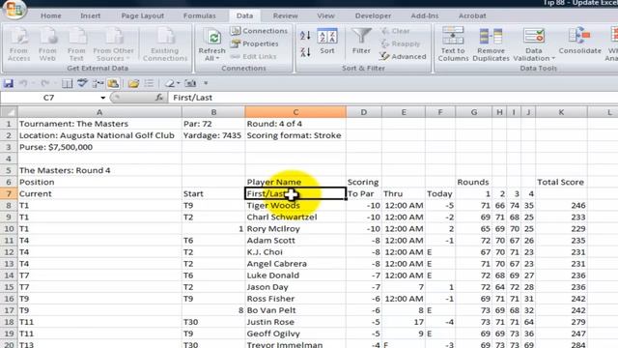Switch to the Insert tab

pyautogui.click(x=90, y=15)
